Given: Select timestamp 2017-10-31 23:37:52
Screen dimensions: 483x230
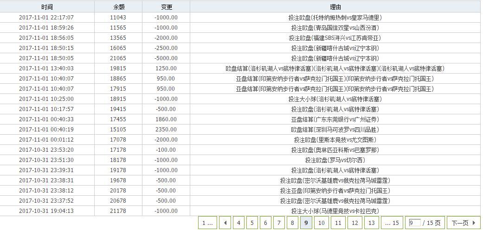Looking at the screenshot, I should [x=46, y=200].
